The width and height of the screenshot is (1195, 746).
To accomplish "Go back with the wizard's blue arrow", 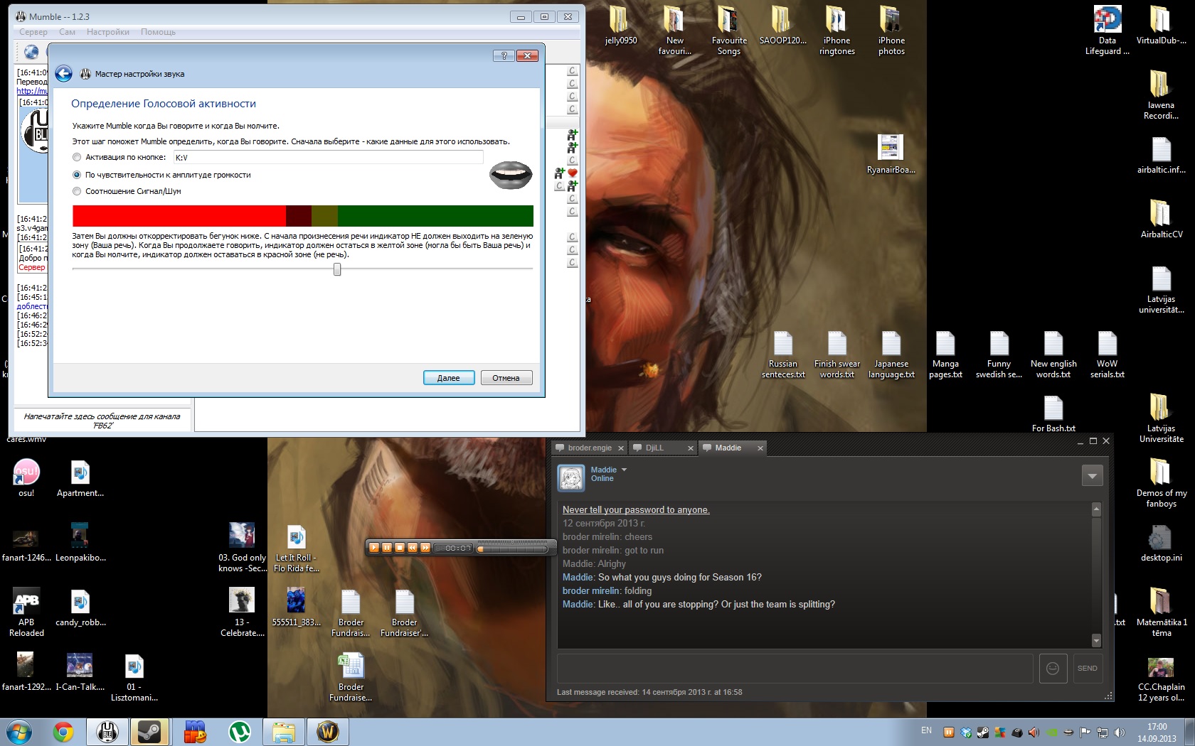I will 63,73.
